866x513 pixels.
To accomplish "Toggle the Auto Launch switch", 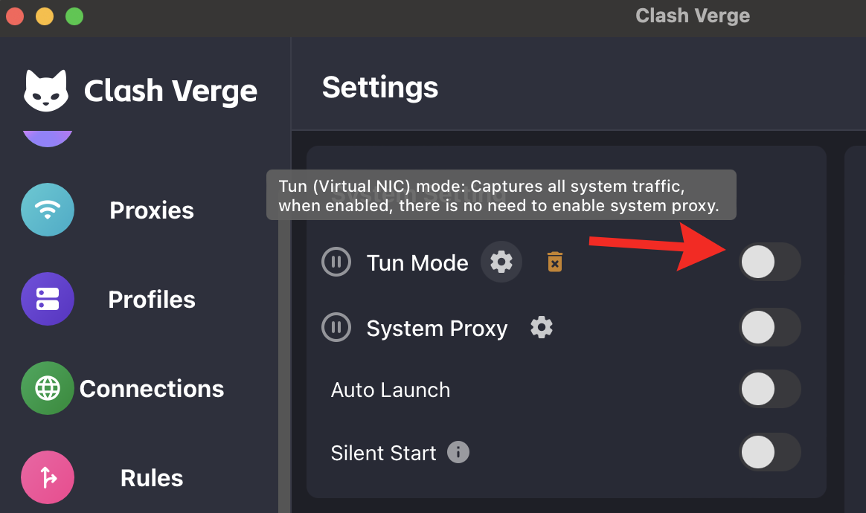I will pos(770,390).
